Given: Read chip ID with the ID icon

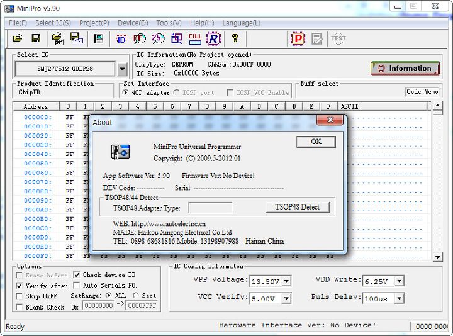Looking at the screenshot, I should click(121, 38).
